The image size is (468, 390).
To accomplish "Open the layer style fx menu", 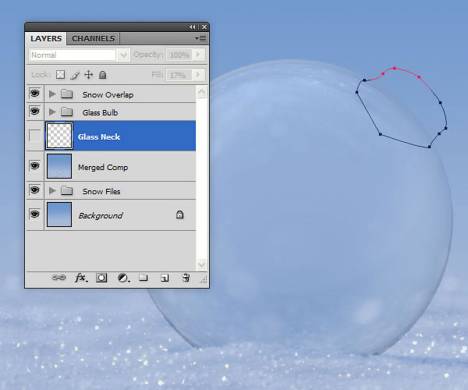I will (81, 278).
